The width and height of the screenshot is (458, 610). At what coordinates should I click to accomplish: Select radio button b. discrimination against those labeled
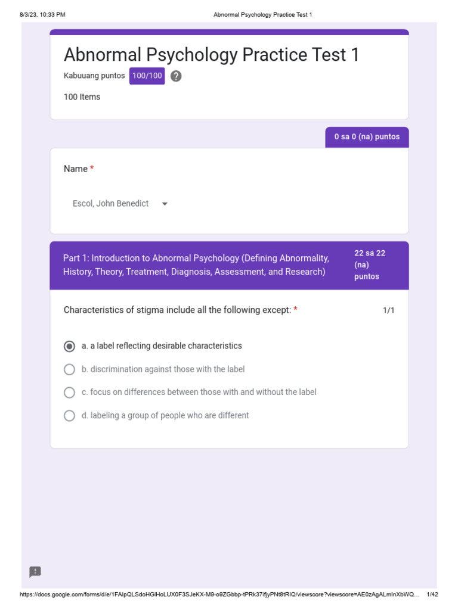tap(70, 369)
